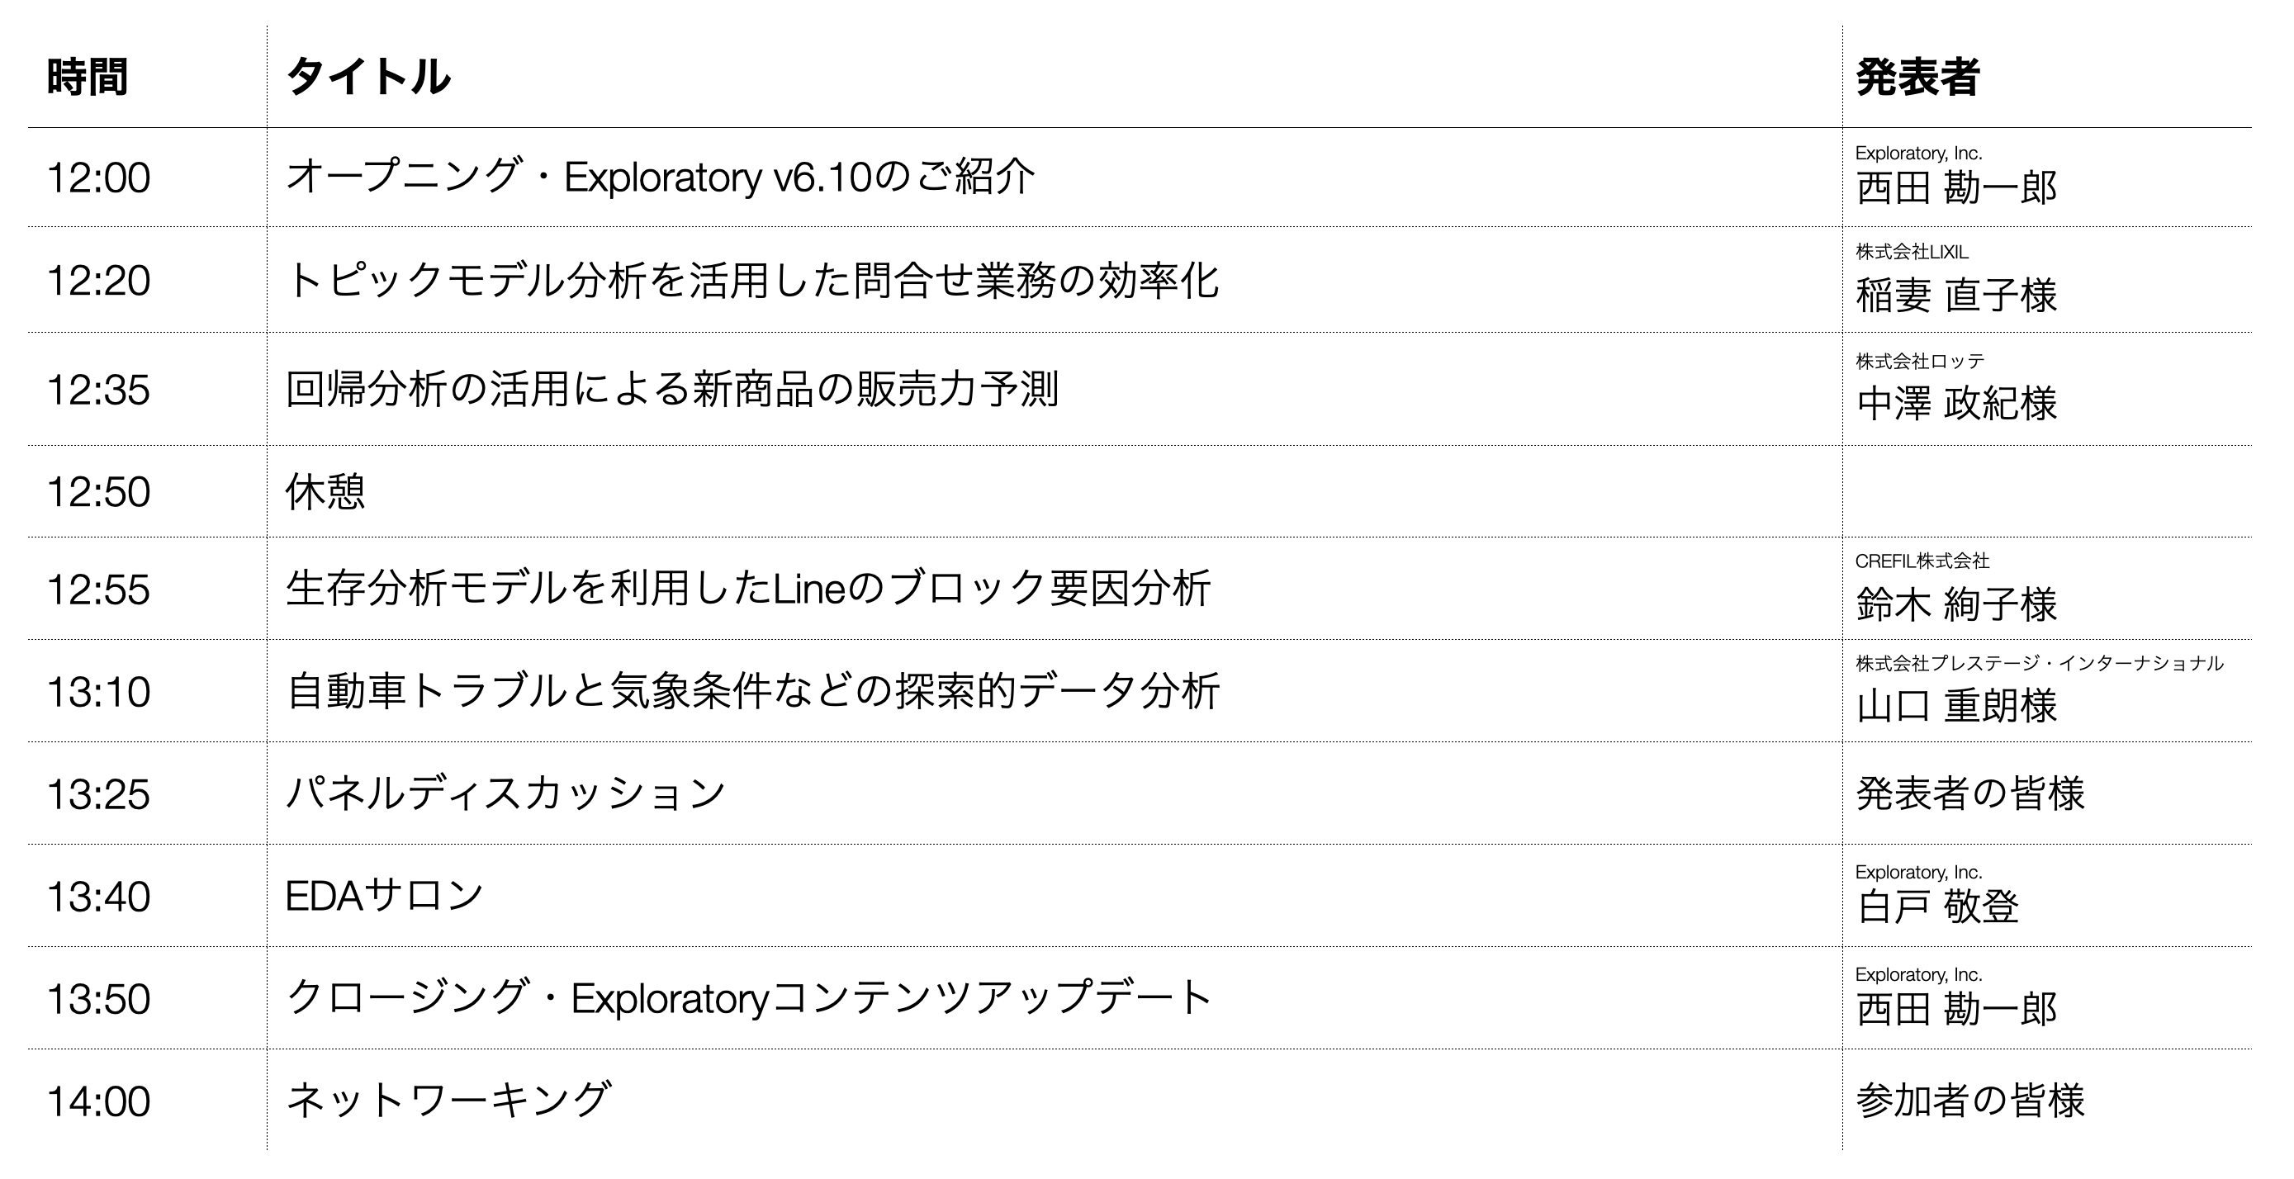This screenshot has width=2294, height=1179.
Task: Click presenter name 山口 重朗様
Action: click(x=1956, y=706)
